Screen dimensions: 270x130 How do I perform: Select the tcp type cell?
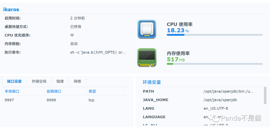[91, 100]
